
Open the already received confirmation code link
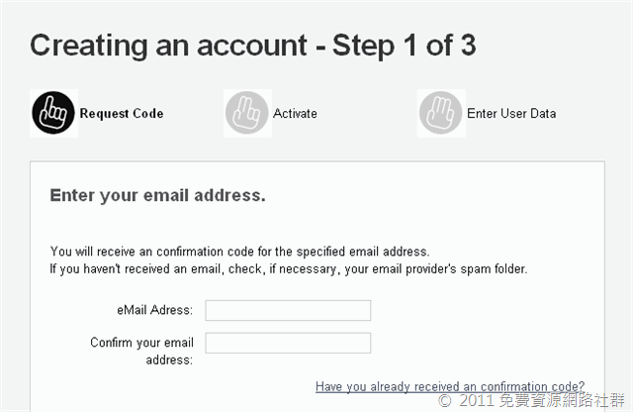click(450, 386)
